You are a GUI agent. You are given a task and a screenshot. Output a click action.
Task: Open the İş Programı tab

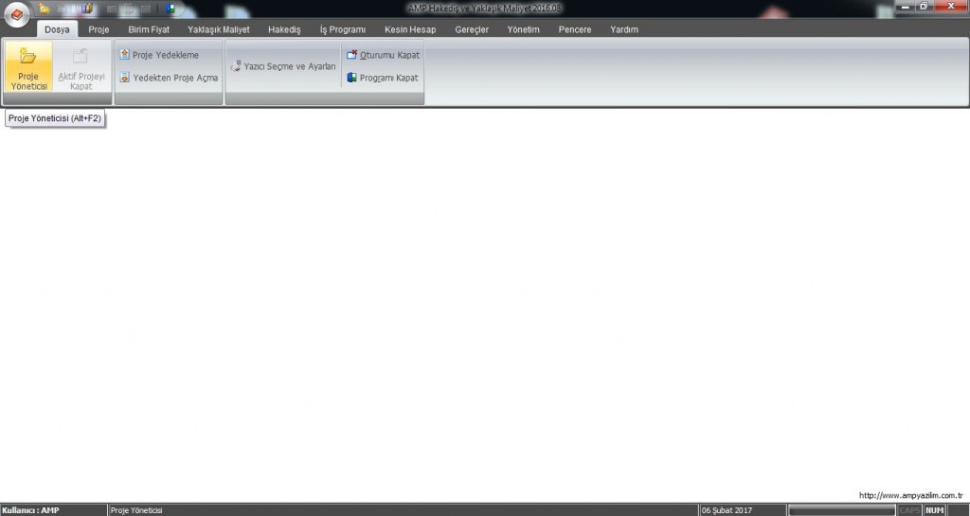tap(342, 29)
